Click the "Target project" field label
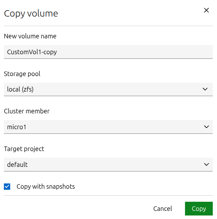Screen dimensions: 217x219 click(x=24, y=149)
